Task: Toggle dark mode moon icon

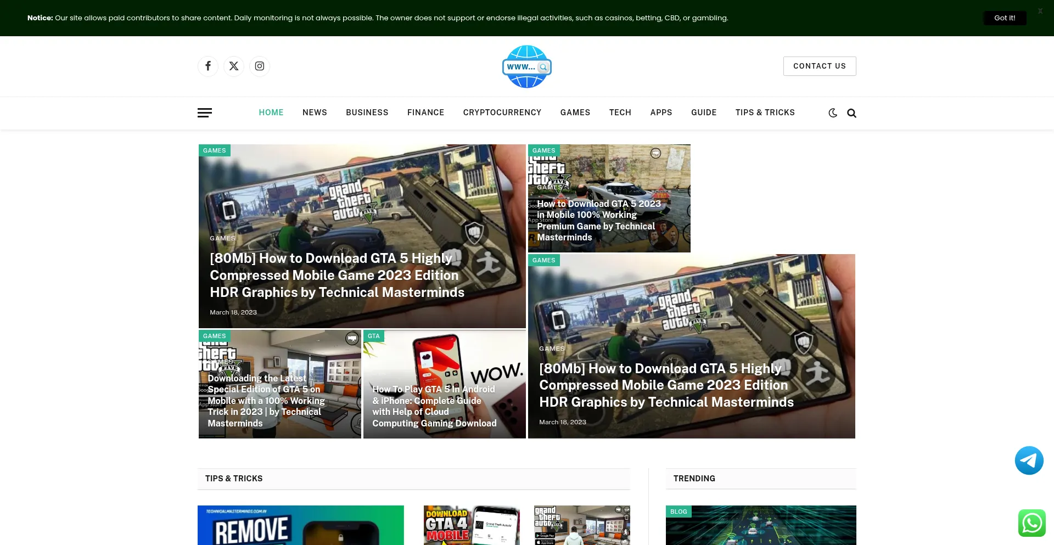Action: click(x=833, y=113)
